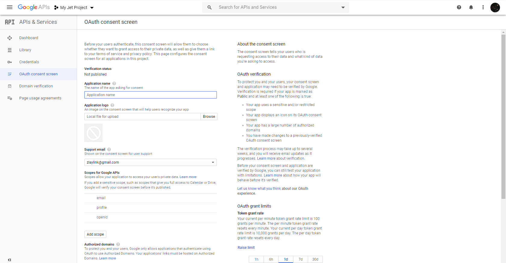Image resolution: width=506 pixels, height=263 pixels.
Task: Click the Credentials key icon
Action: click(10, 62)
